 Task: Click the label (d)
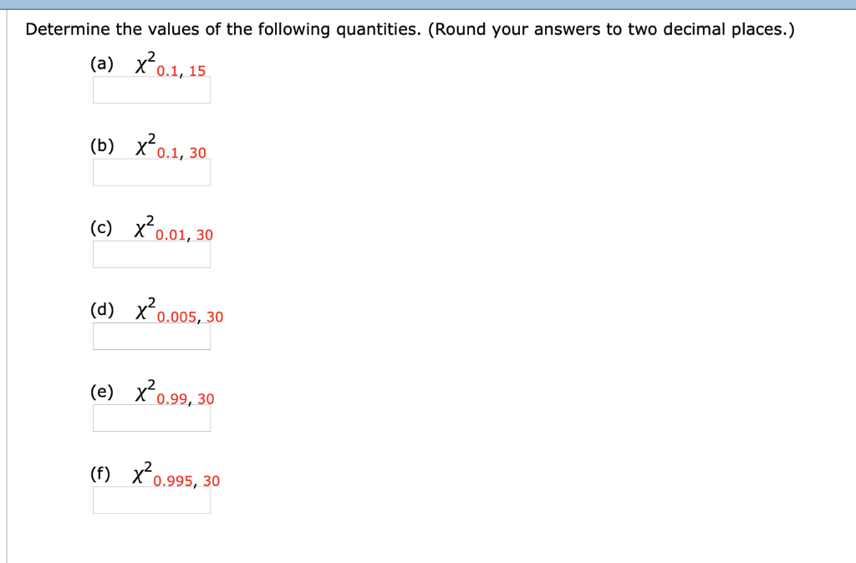102,309
